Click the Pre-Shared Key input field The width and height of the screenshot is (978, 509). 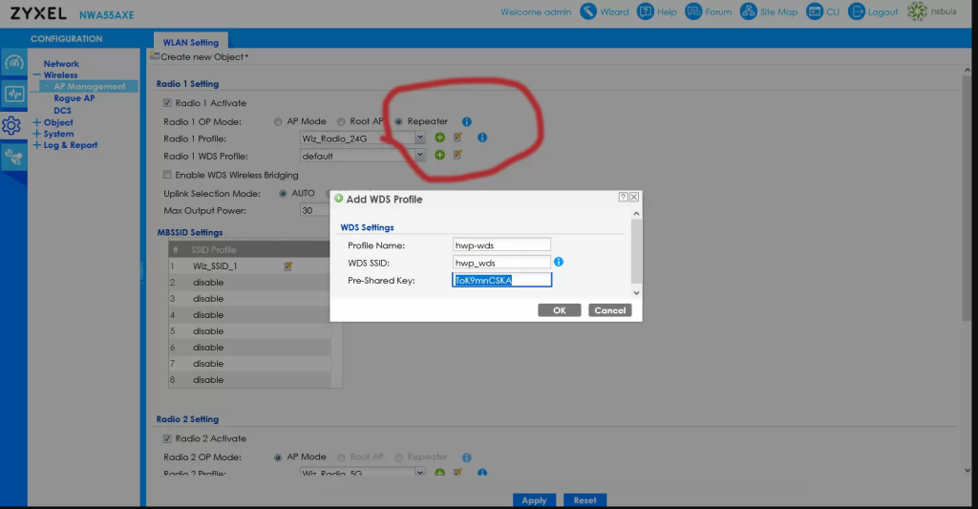click(502, 280)
